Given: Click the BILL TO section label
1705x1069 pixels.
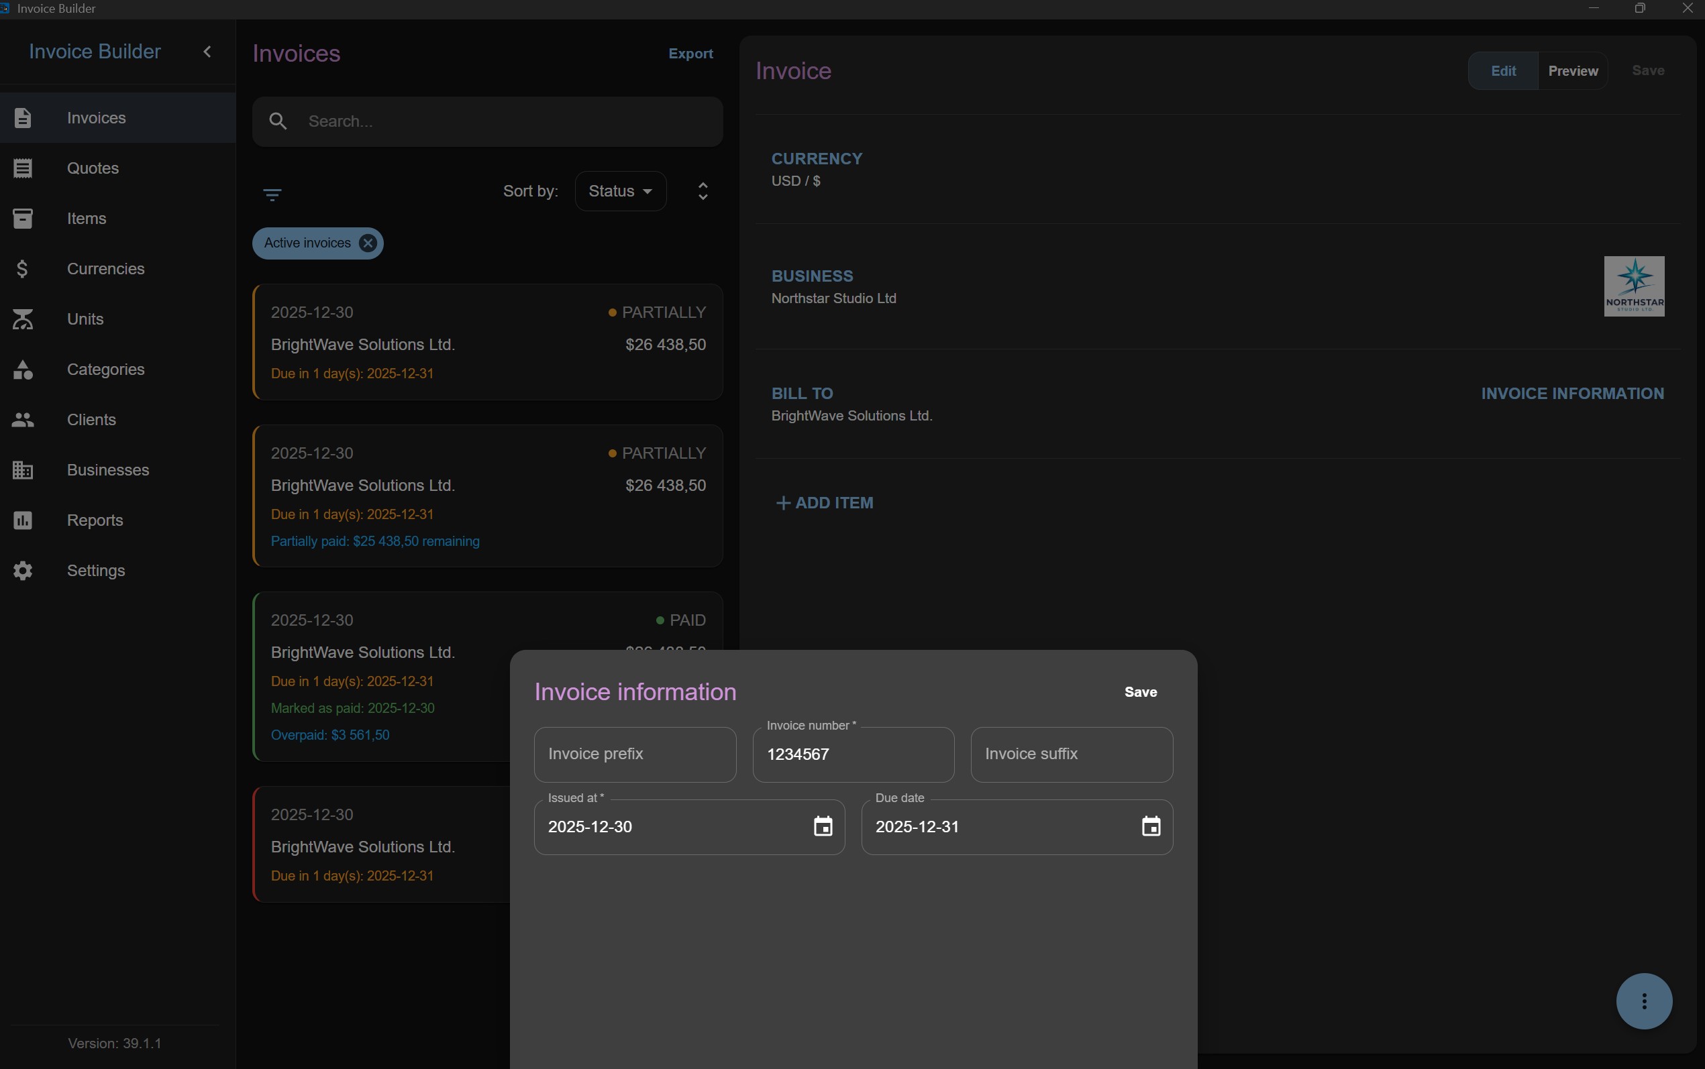Looking at the screenshot, I should tap(802, 394).
